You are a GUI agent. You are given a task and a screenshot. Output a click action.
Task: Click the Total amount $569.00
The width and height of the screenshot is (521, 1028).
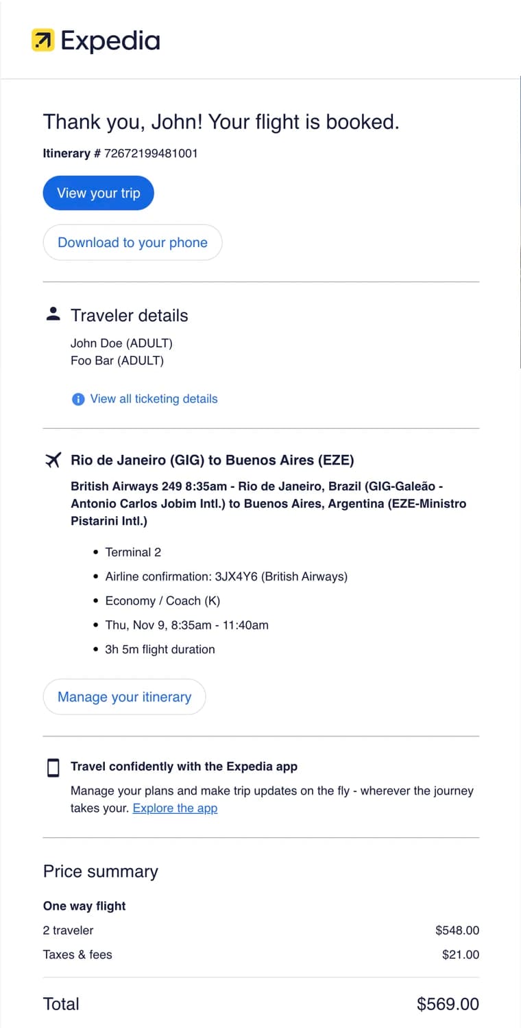coord(448,1004)
